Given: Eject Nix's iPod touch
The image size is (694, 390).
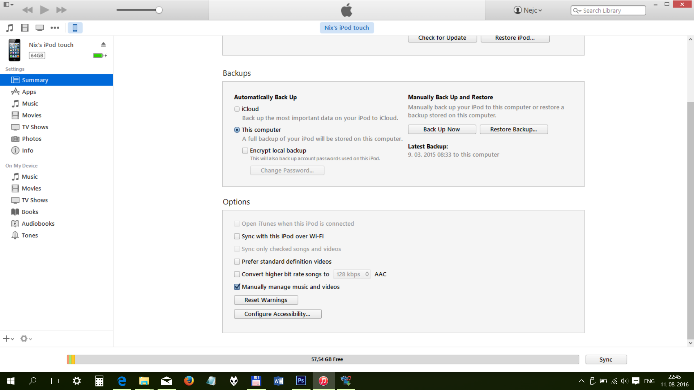Looking at the screenshot, I should pyautogui.click(x=103, y=44).
